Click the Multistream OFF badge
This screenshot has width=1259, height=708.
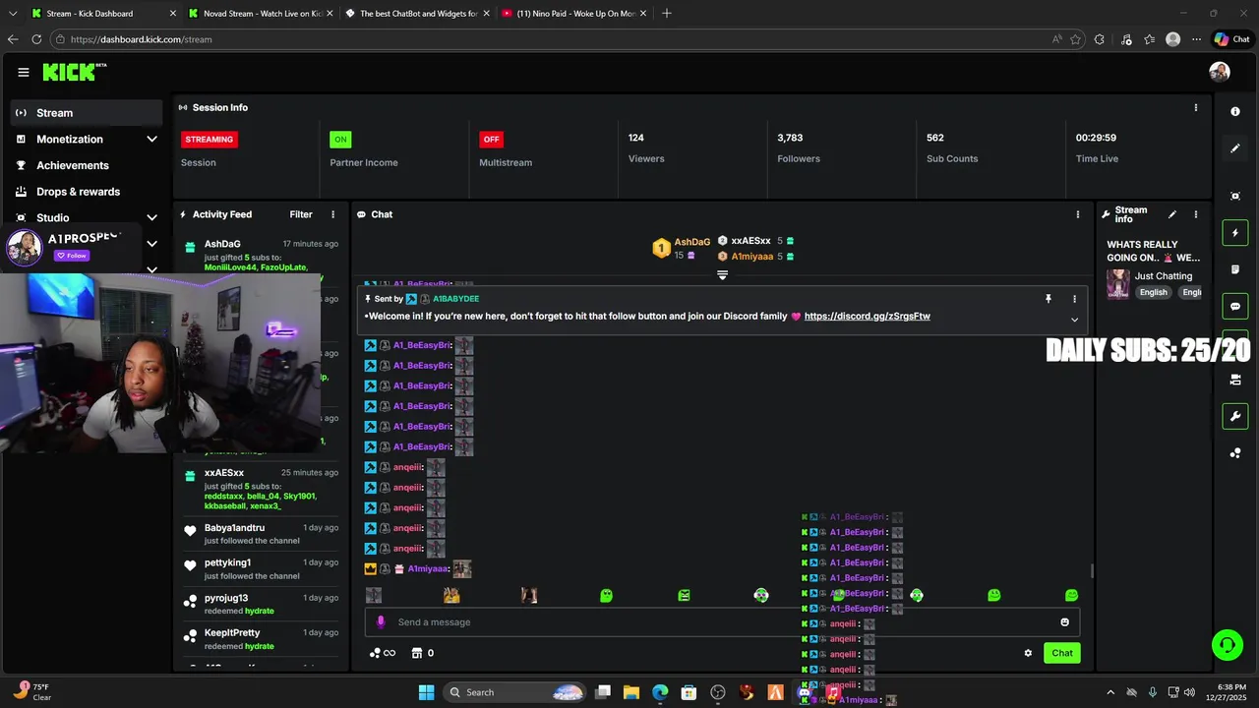point(491,140)
